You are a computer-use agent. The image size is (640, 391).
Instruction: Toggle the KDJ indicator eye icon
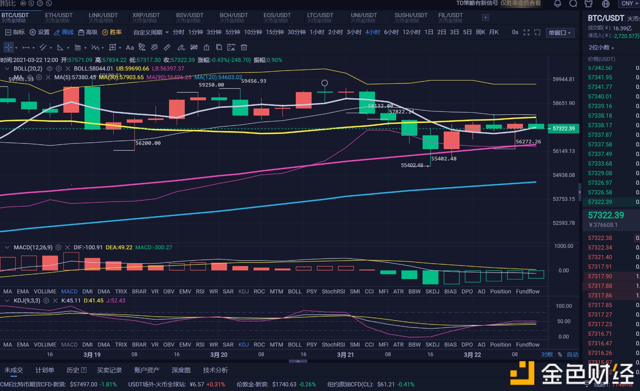[46, 301]
